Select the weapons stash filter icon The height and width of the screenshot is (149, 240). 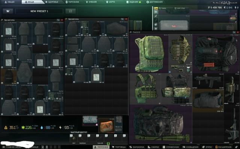tap(156, 16)
